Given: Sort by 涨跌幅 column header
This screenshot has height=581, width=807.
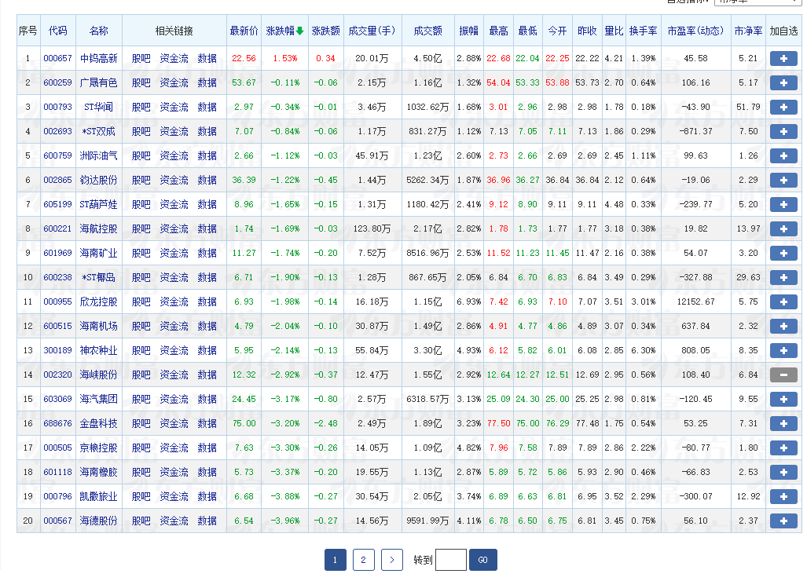Looking at the screenshot, I should 284,31.
